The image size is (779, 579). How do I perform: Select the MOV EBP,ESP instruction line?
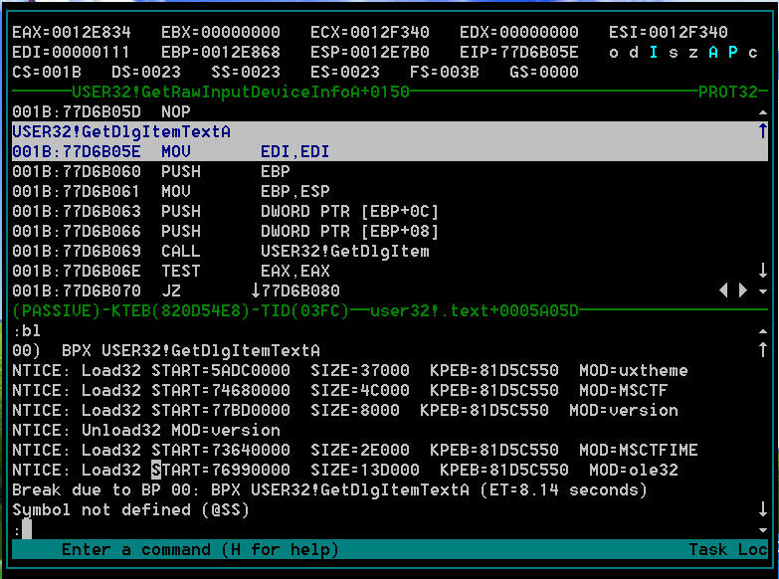171,191
